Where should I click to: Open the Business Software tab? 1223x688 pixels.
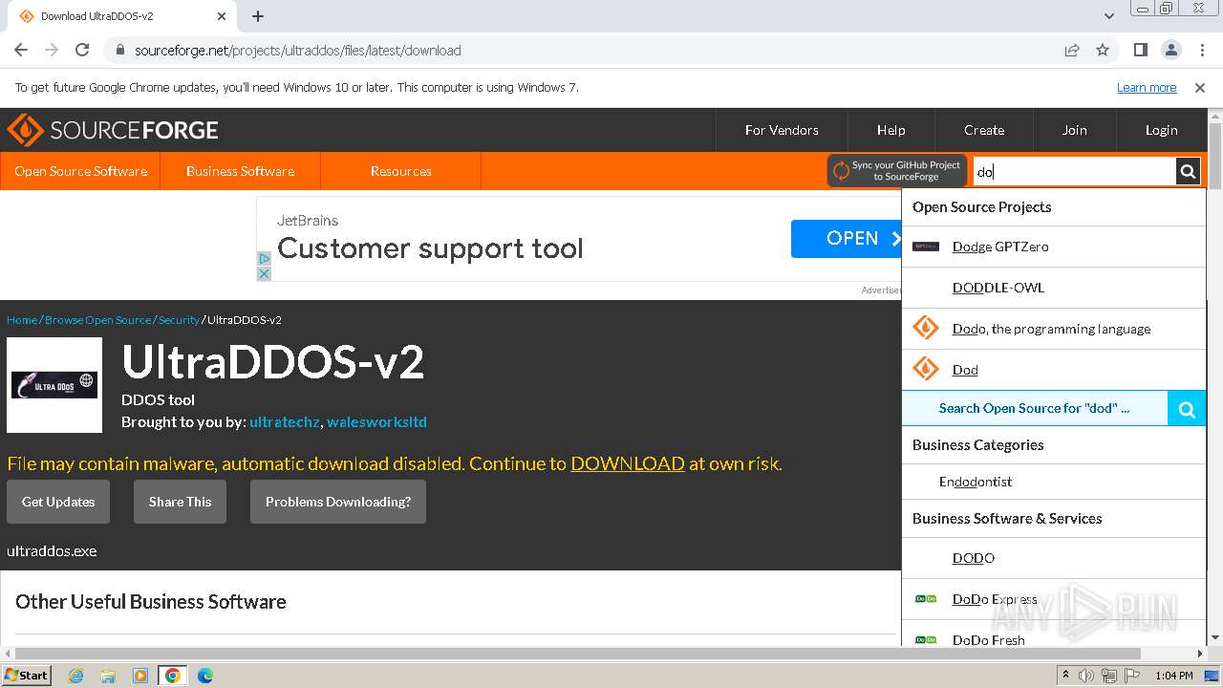click(240, 171)
